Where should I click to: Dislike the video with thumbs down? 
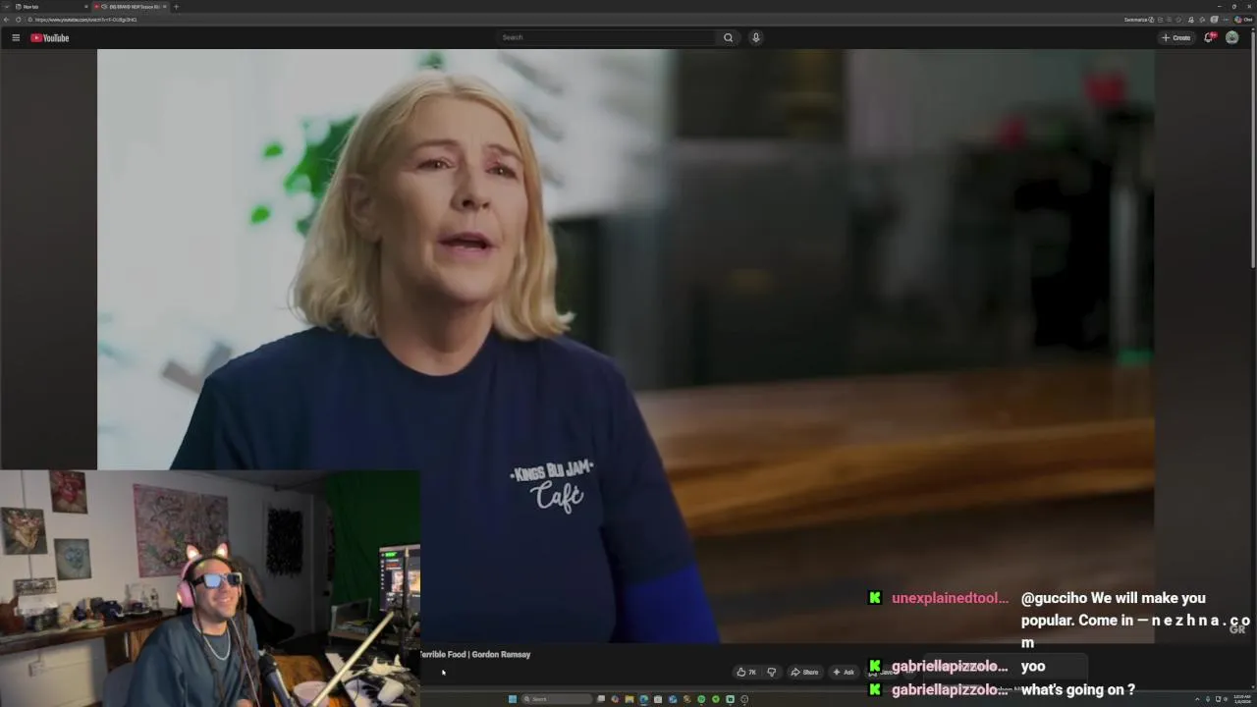(771, 672)
